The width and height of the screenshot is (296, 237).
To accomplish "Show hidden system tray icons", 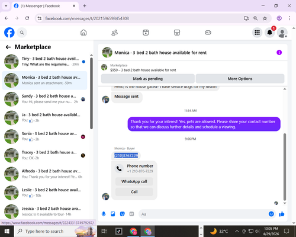I will [x=237, y=231].
